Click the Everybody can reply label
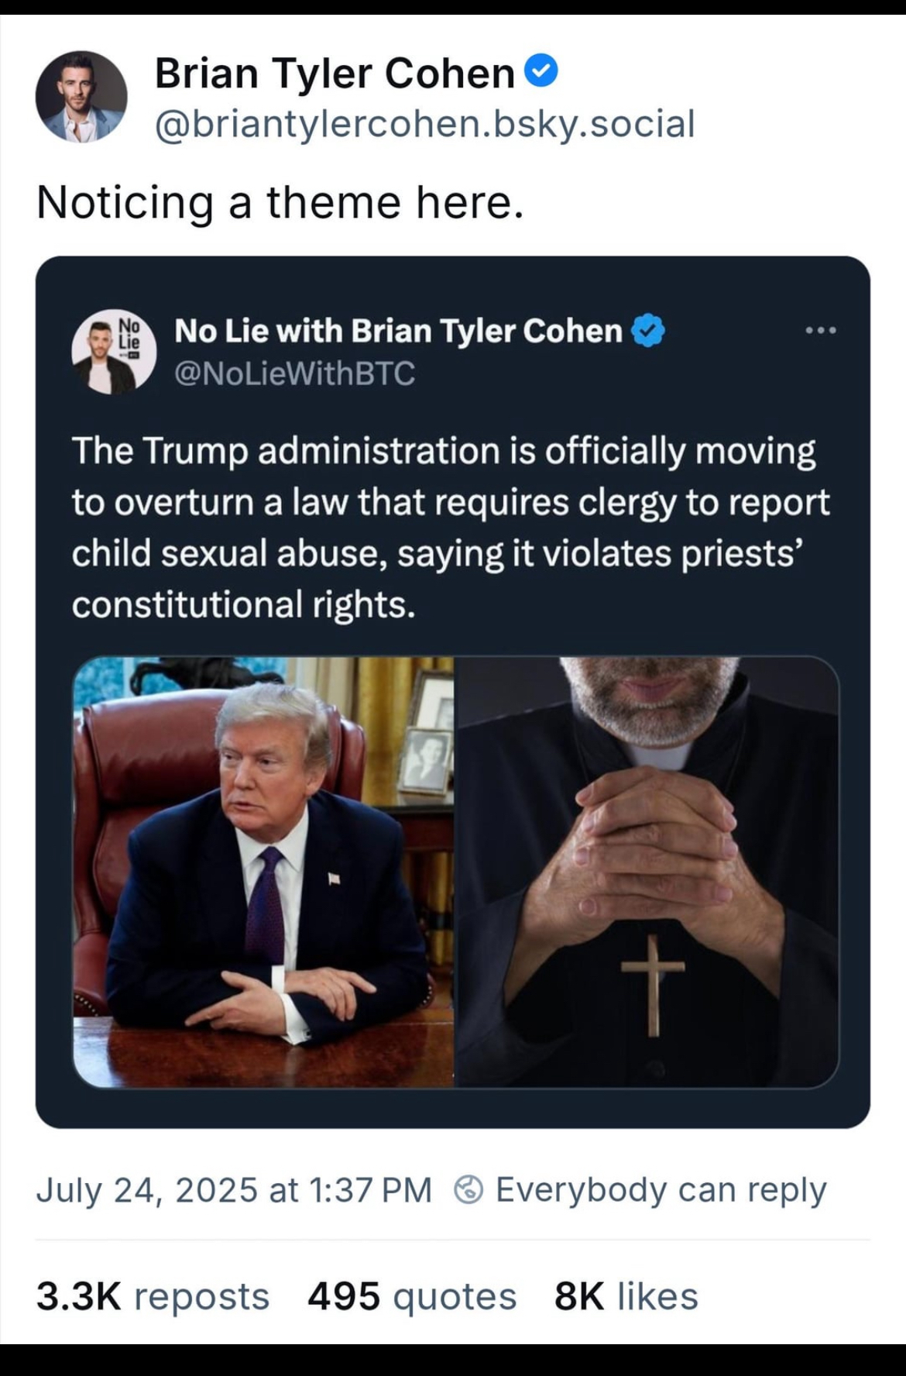 tap(661, 1189)
